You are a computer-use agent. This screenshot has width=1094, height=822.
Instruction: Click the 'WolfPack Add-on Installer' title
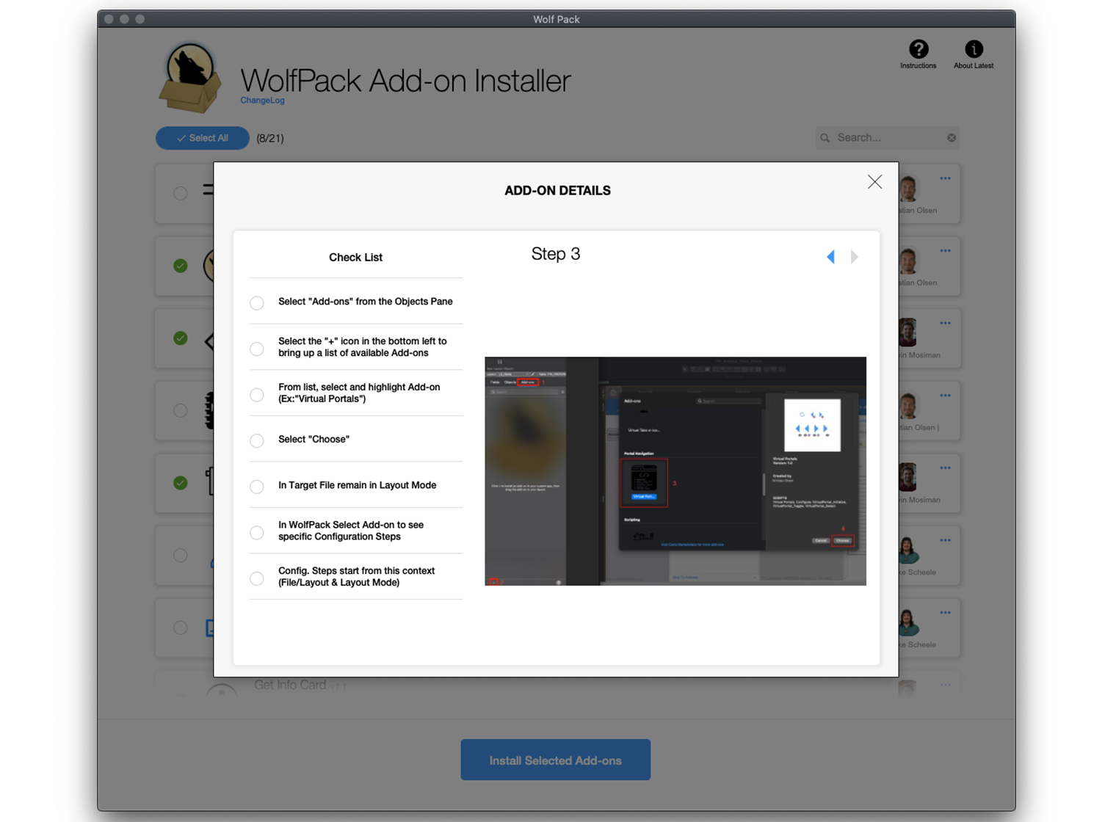click(x=405, y=81)
